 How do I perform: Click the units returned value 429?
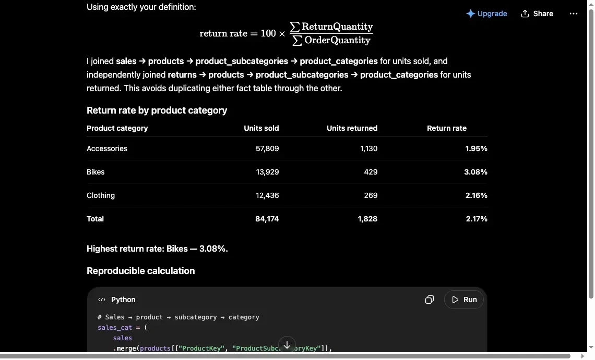[x=371, y=172]
